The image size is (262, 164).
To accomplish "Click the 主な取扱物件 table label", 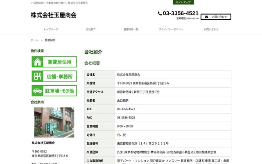I will pyautogui.click(x=95, y=161).
